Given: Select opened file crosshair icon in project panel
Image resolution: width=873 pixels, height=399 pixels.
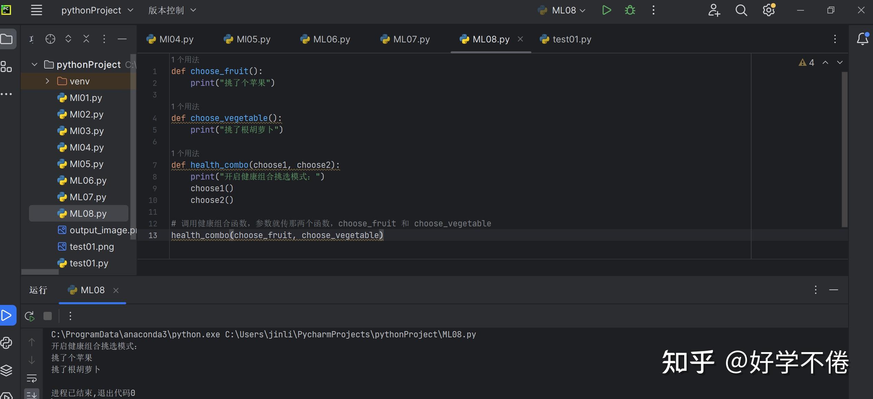Looking at the screenshot, I should tap(50, 39).
